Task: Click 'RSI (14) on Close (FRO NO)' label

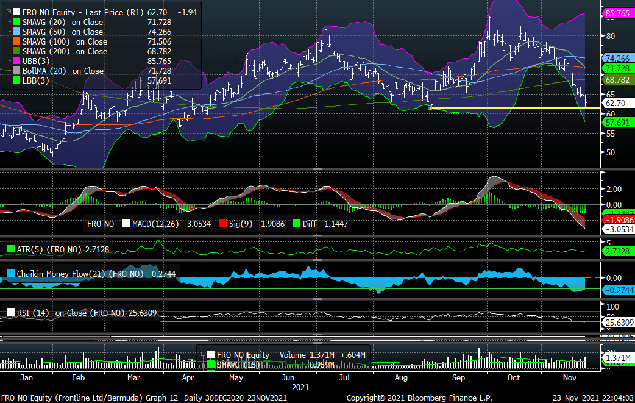Action: 72,313
